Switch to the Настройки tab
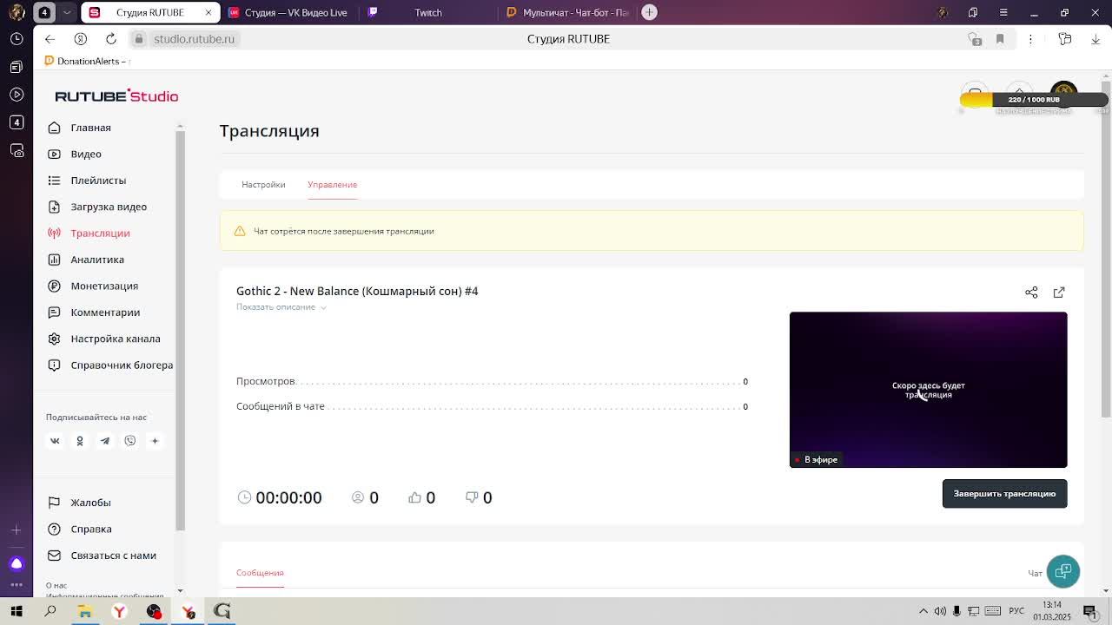1112x625 pixels. (x=263, y=184)
